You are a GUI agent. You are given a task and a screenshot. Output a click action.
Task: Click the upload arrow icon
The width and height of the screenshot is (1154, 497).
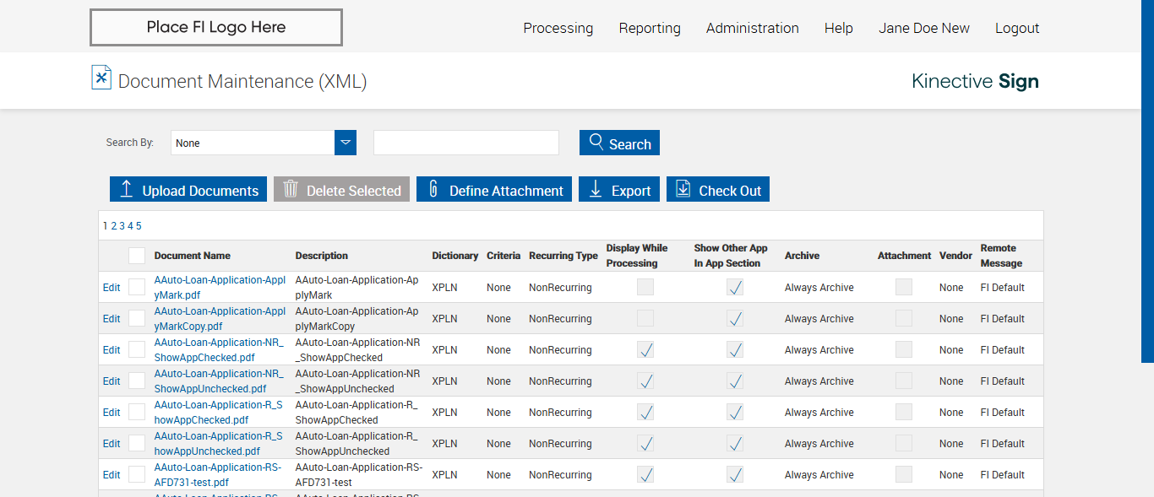point(127,189)
